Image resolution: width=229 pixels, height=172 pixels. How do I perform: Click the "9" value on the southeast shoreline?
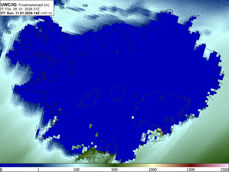142,145
